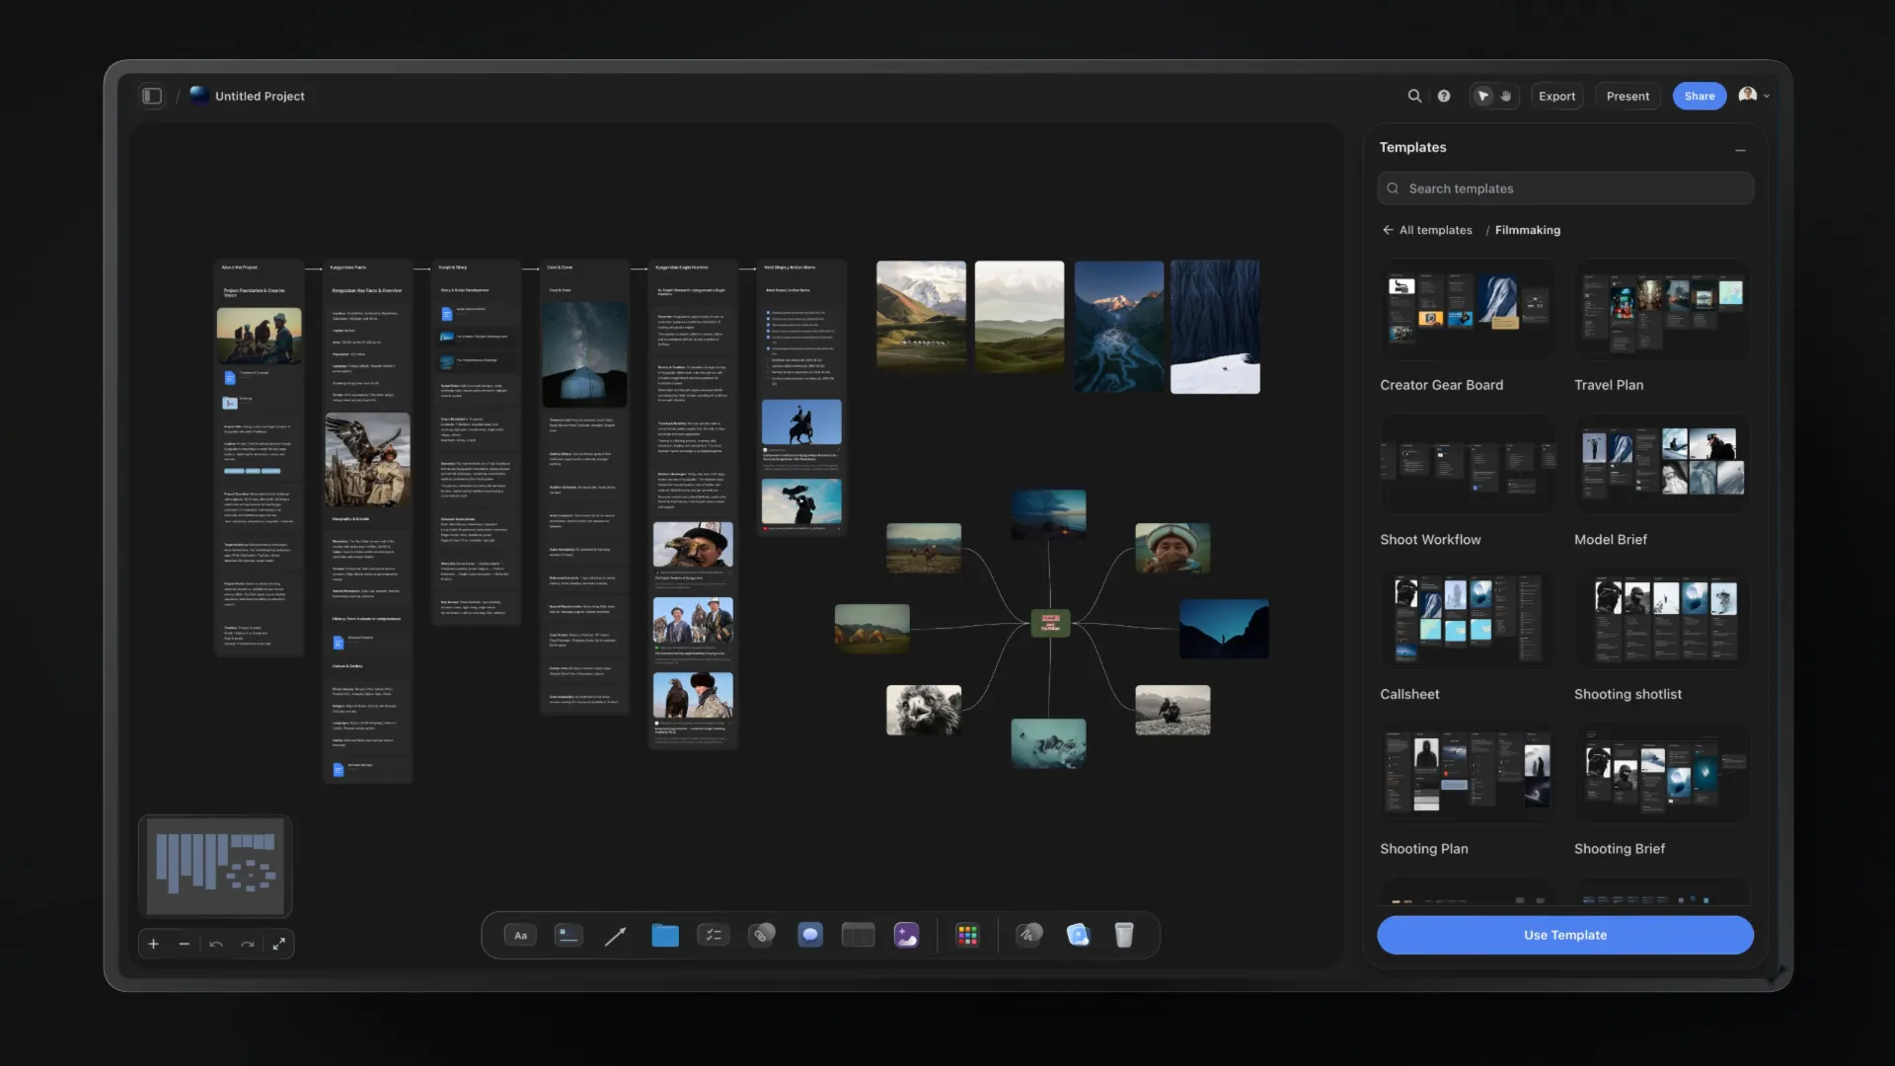Screen dimensions: 1895x1066
Task: Click the Use Template button
Action: pyautogui.click(x=1565, y=935)
